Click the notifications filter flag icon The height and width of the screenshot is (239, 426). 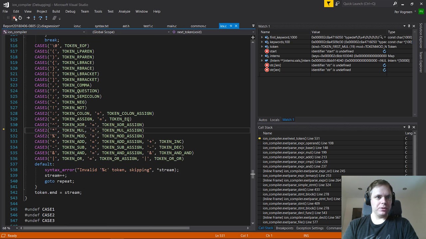point(328,4)
